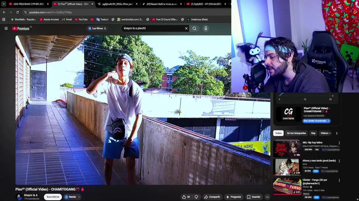Select De tus búsquedas filter chip

[296, 133]
